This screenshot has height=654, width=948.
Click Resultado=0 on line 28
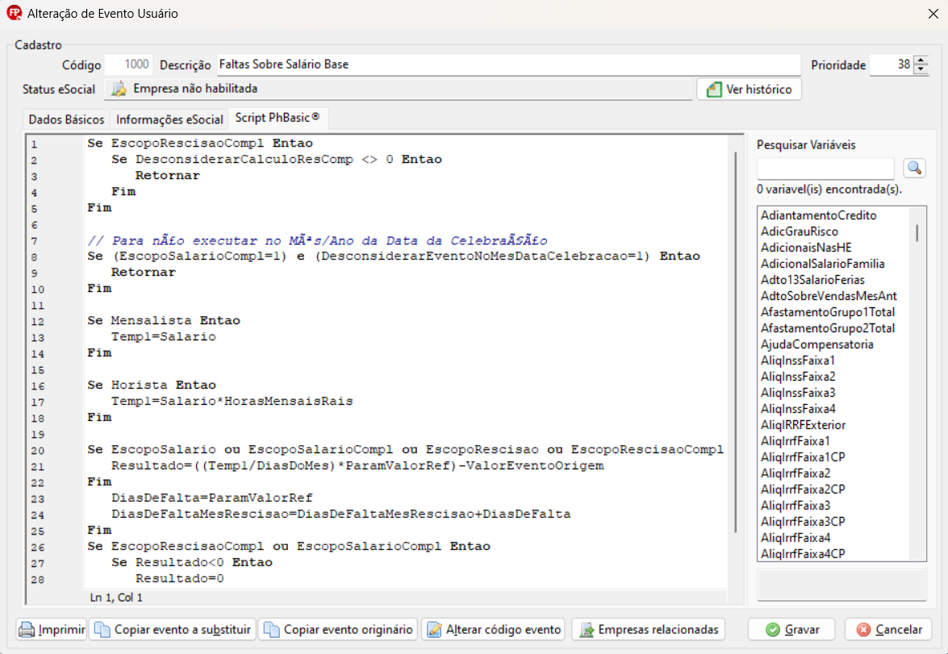pyautogui.click(x=180, y=578)
